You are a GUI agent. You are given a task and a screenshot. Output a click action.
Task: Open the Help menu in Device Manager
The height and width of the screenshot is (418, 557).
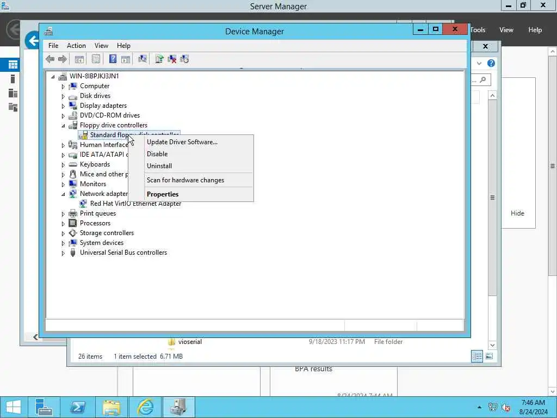coord(123,46)
